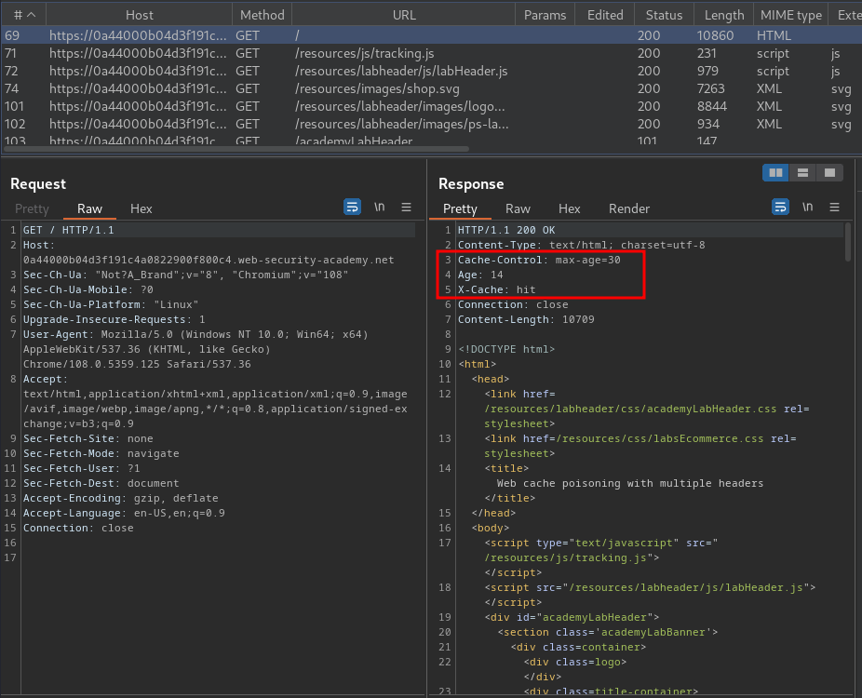Sort history by Method column header
Viewport: 862px width, 698px height.
point(263,15)
